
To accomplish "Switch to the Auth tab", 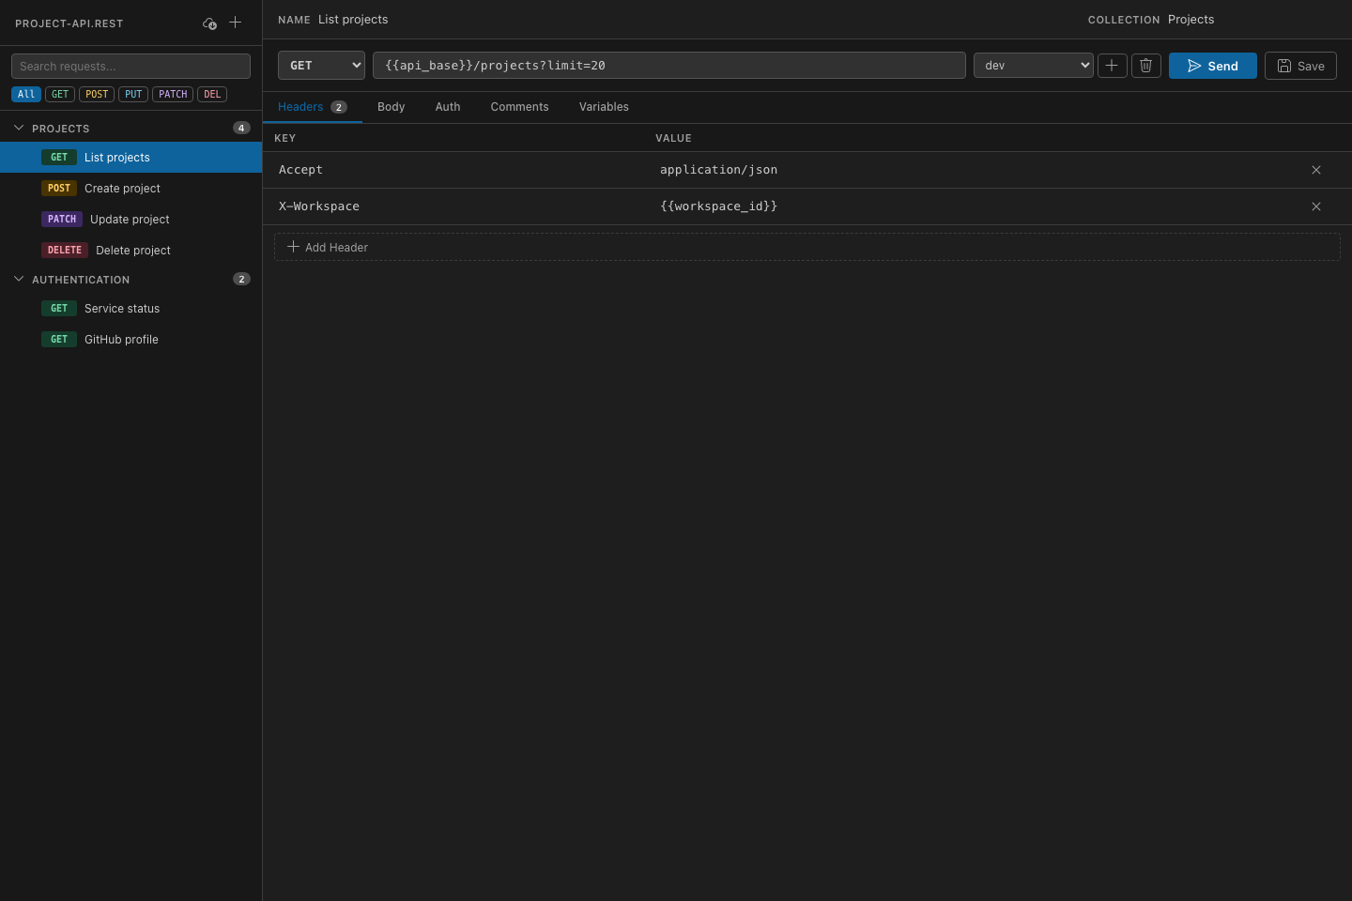I will click(x=448, y=107).
